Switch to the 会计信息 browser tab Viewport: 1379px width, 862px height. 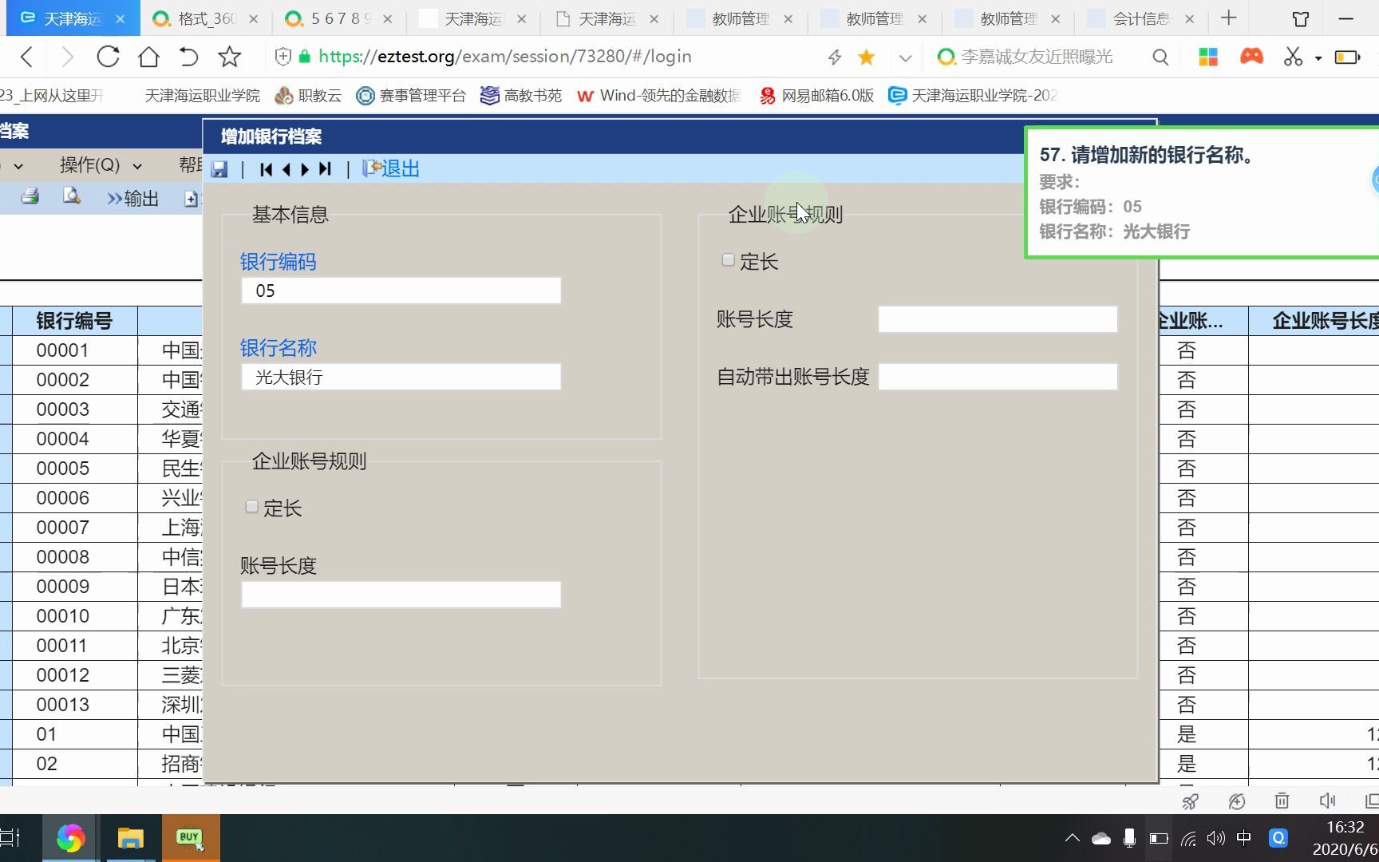click(x=1141, y=18)
